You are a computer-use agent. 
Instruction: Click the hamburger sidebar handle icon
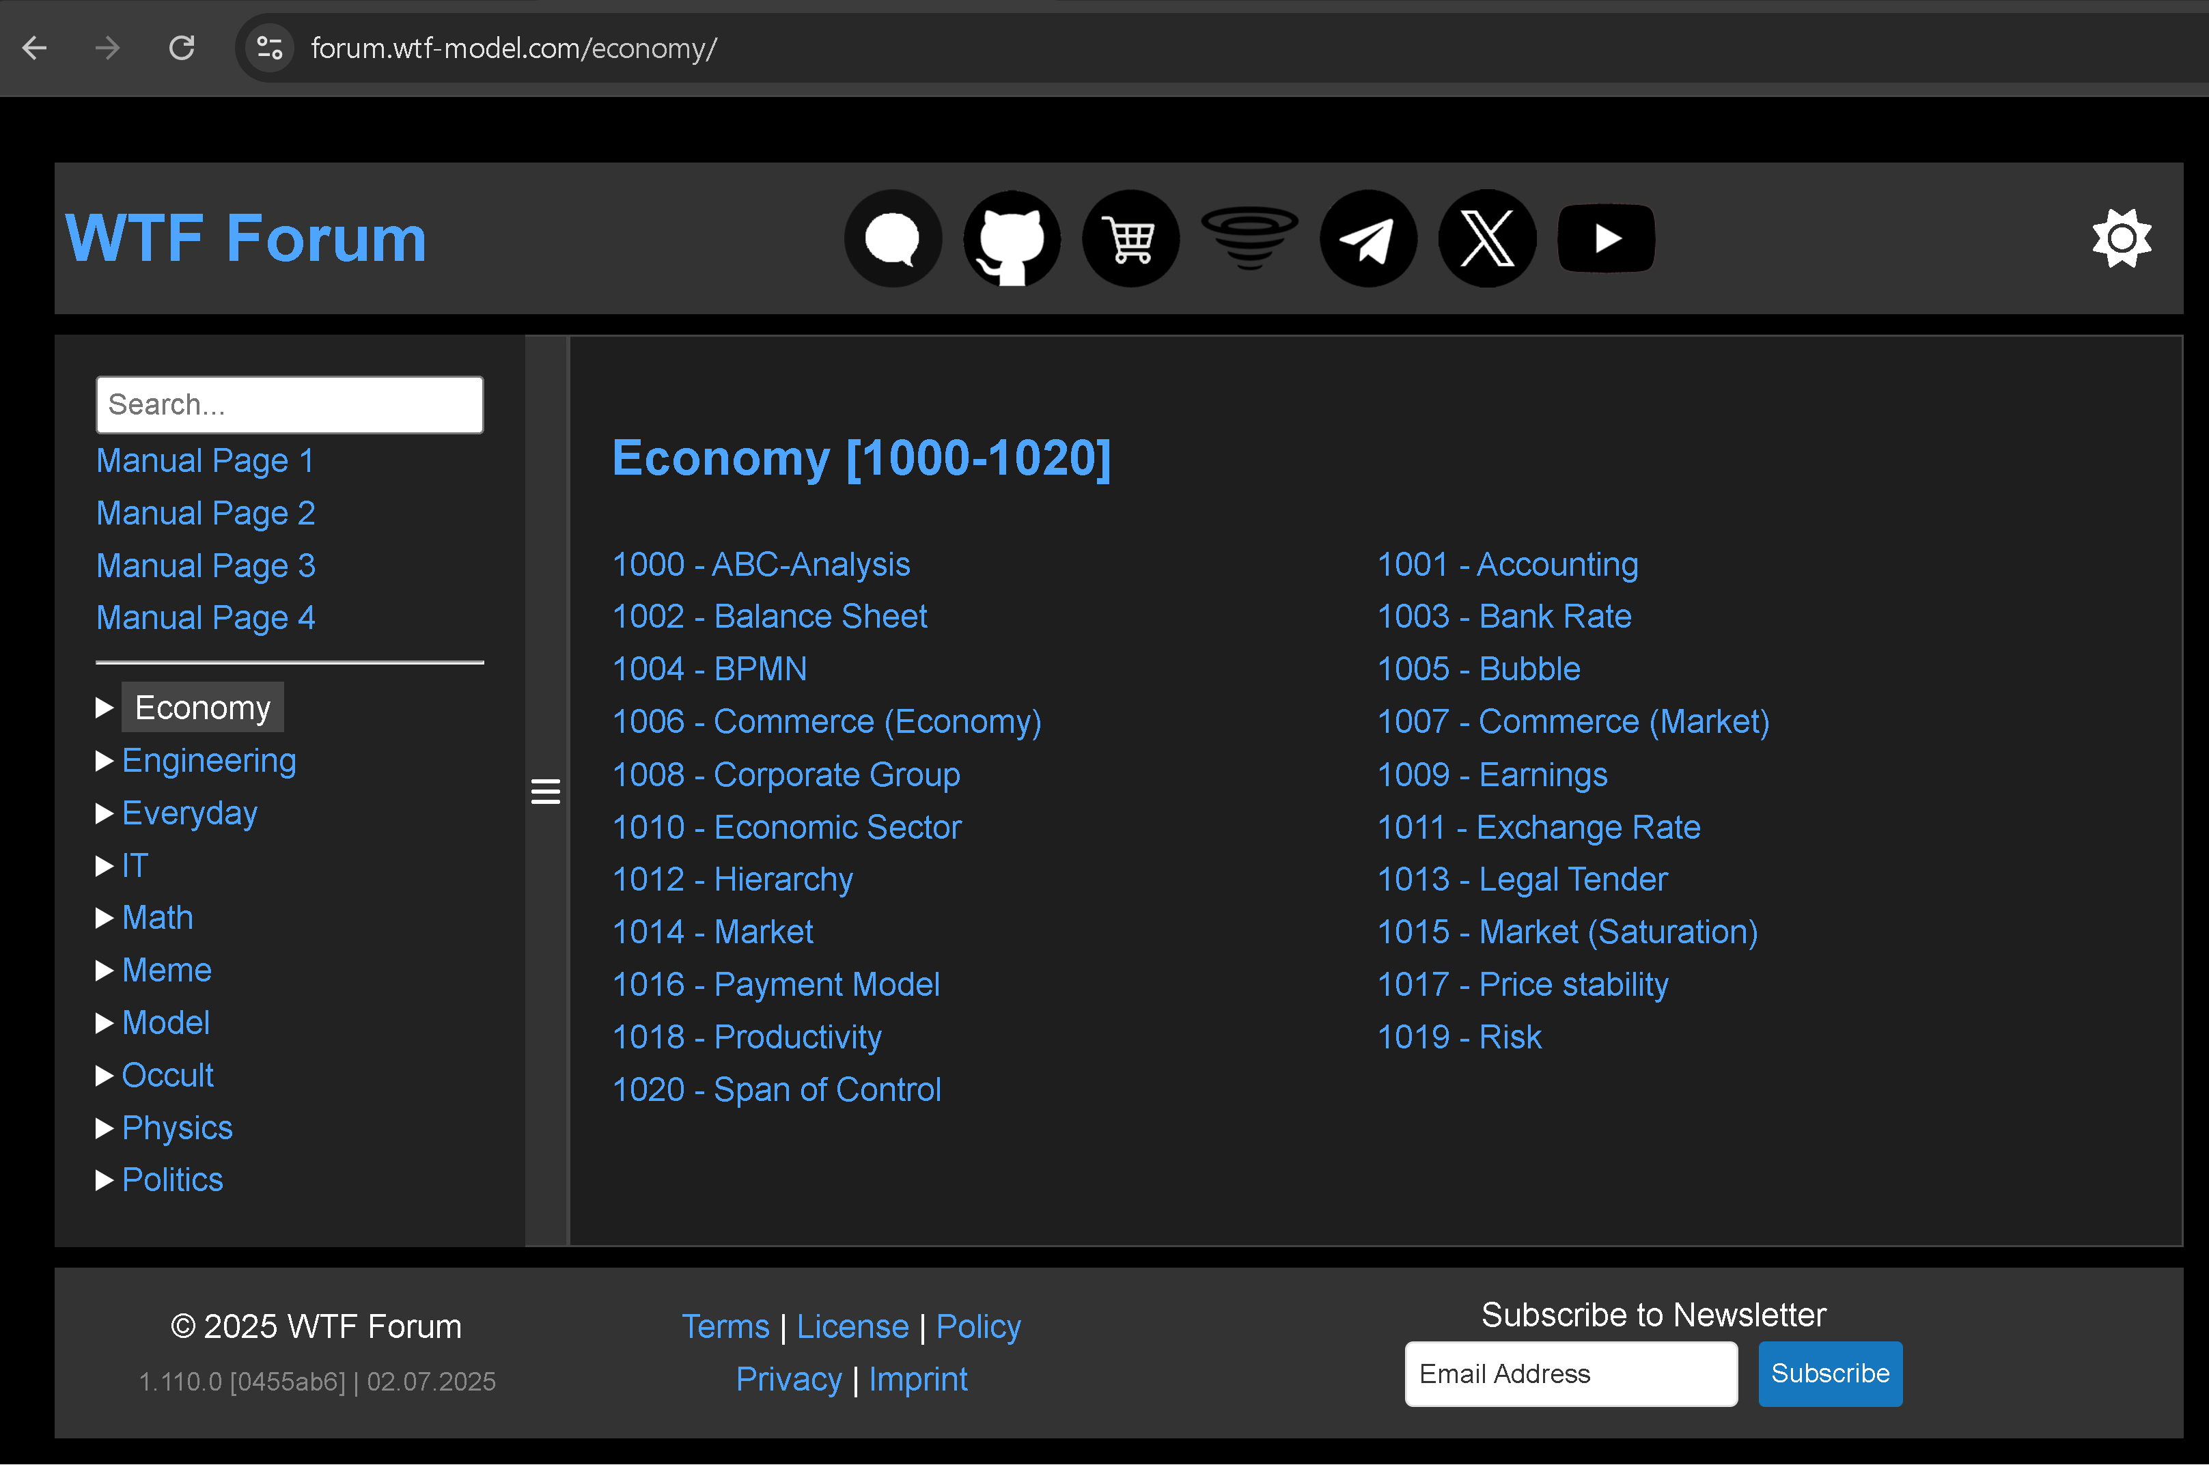click(x=546, y=792)
